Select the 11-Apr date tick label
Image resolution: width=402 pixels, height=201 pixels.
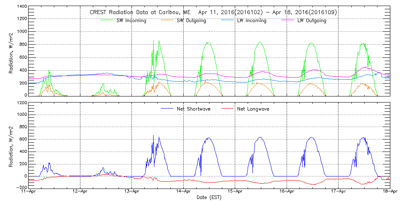point(29,192)
